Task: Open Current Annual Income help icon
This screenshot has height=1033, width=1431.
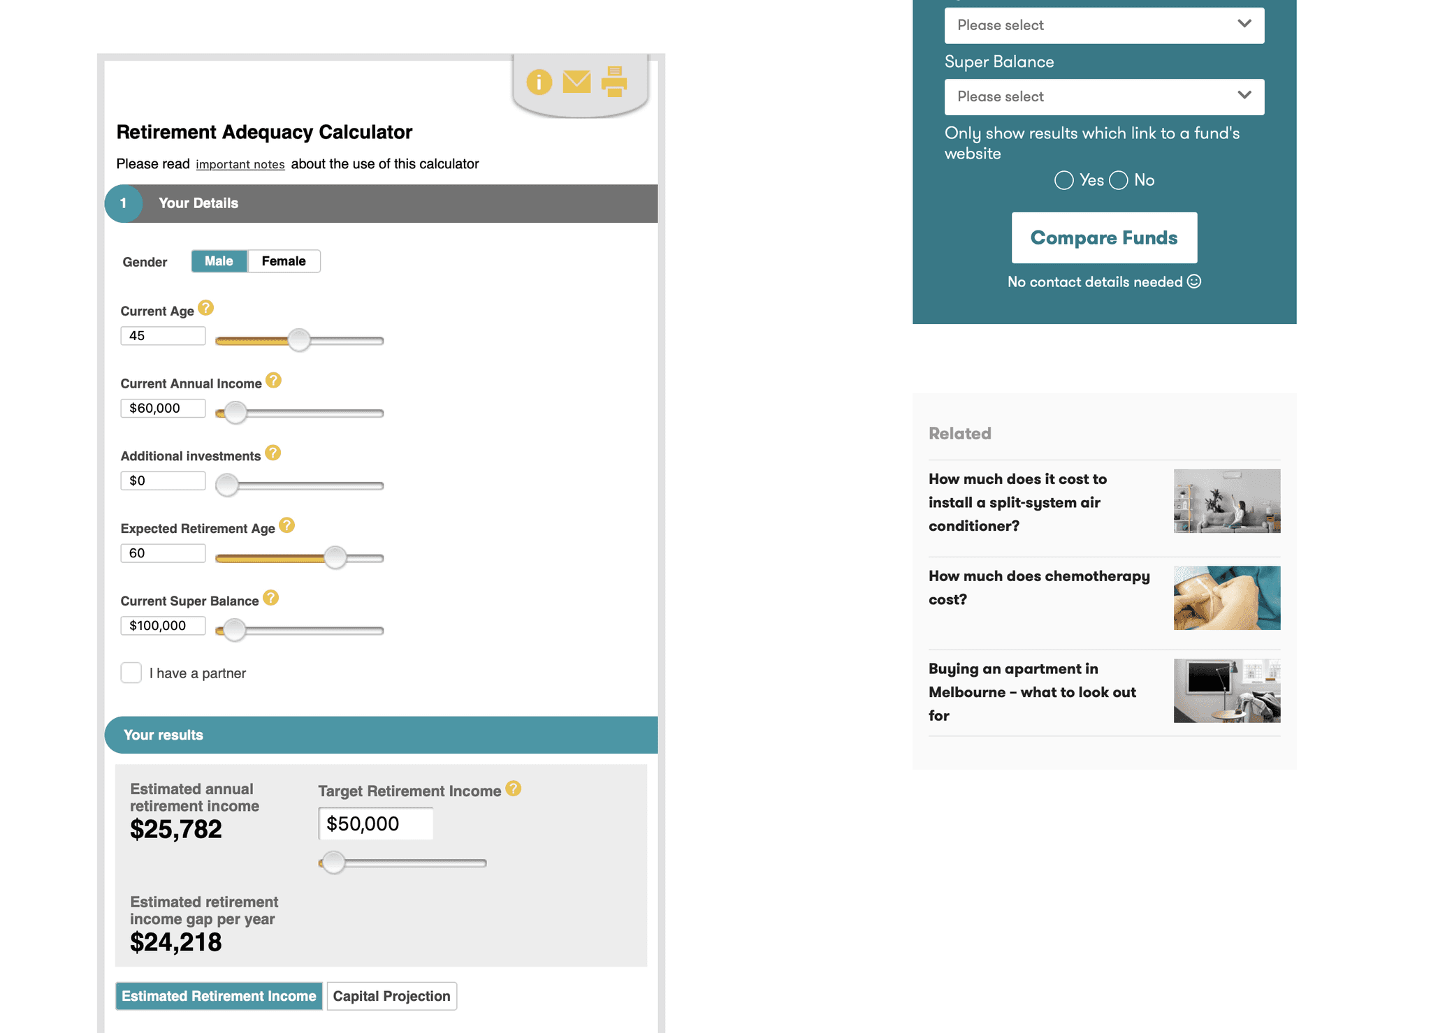Action: tap(273, 381)
